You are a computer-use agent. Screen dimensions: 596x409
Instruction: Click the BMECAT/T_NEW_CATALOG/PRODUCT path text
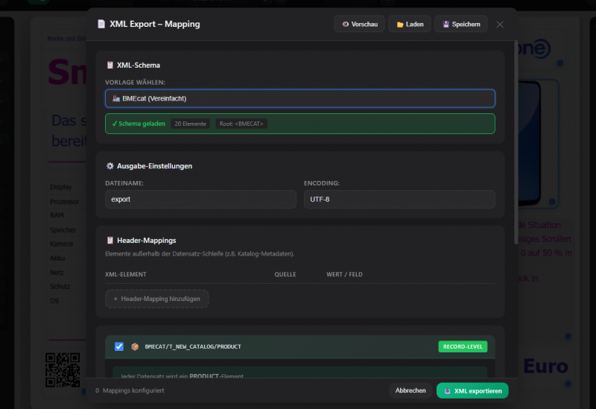[x=193, y=346]
